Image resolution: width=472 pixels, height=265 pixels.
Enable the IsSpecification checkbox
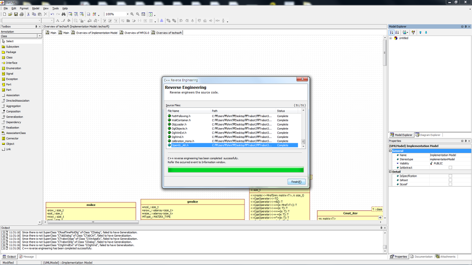[450, 176]
